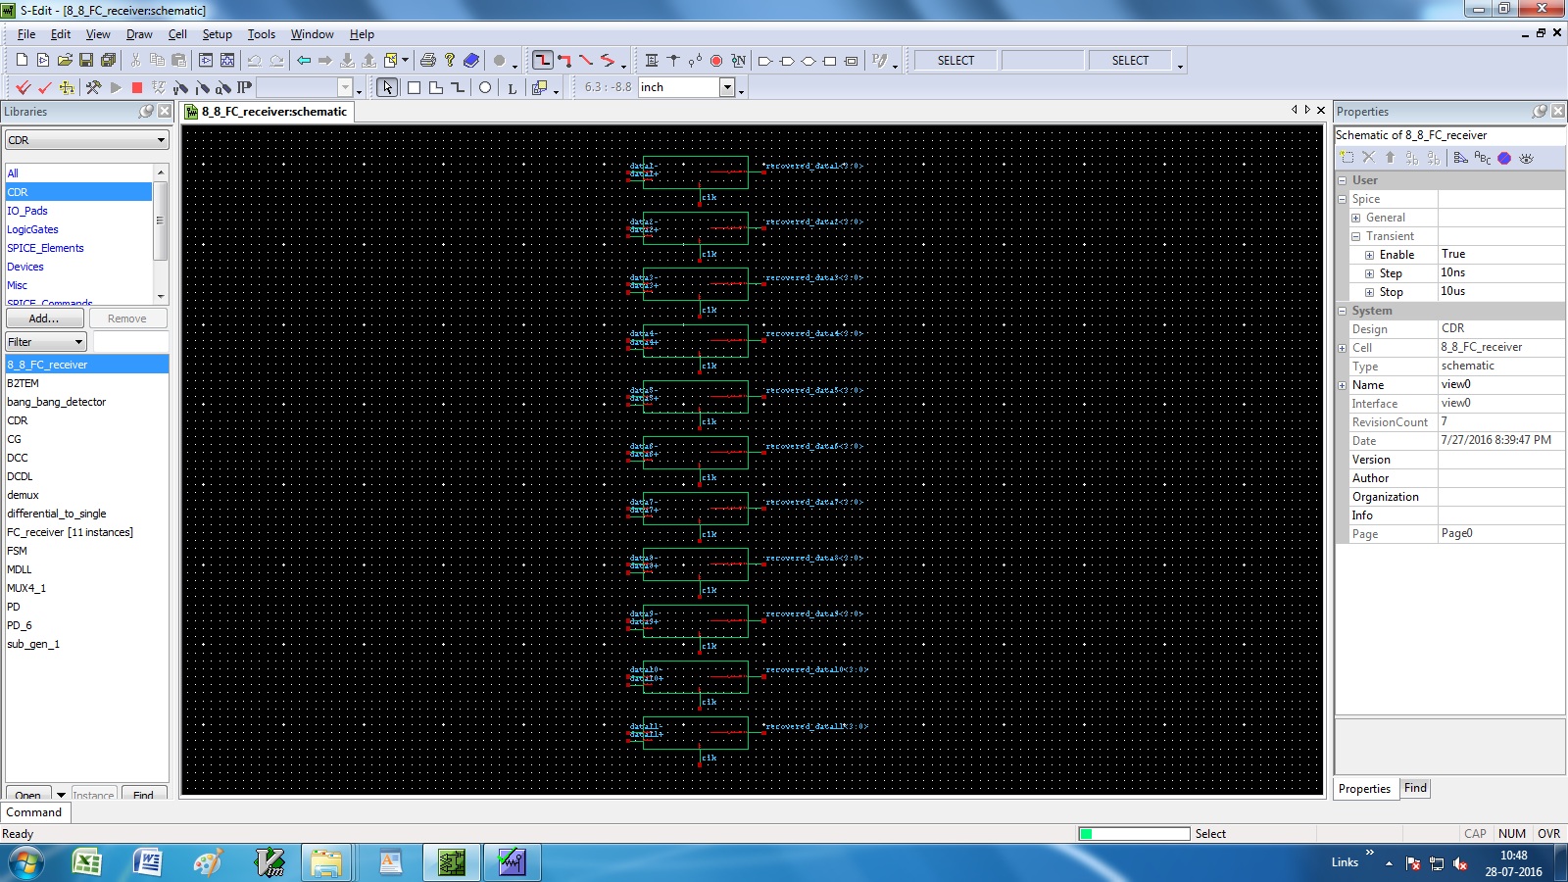Toggle the pin on Properties panel header
Screen dimensions: 1568x882
(1540, 112)
